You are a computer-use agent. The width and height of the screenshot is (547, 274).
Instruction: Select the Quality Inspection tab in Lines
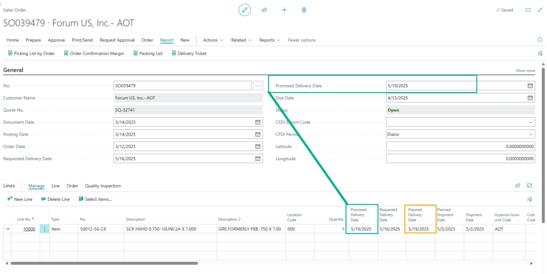[103, 186]
